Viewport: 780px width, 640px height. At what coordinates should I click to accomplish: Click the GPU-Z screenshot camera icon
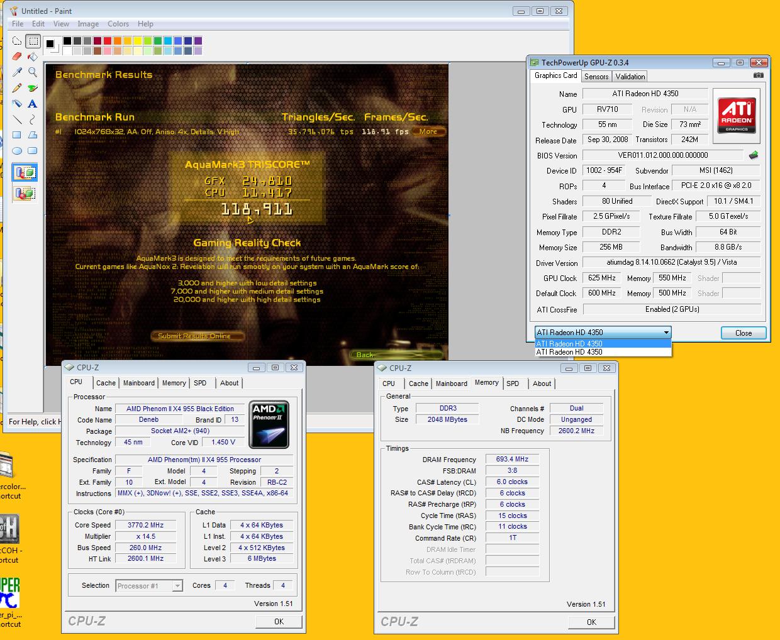[x=758, y=76]
